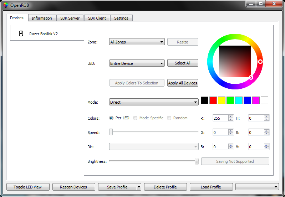Image resolution: width=285 pixels, height=197 pixels.
Task: Click the Load Profile button
Action: [x=211, y=187]
